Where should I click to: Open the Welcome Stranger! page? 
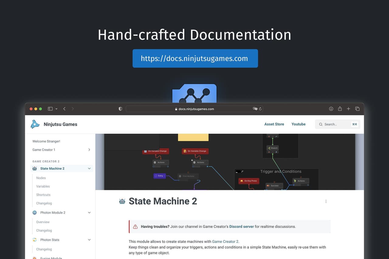[x=46, y=141]
